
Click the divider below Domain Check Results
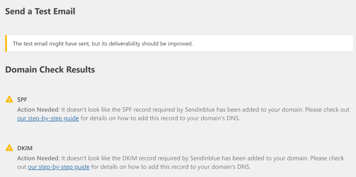tap(179, 84)
